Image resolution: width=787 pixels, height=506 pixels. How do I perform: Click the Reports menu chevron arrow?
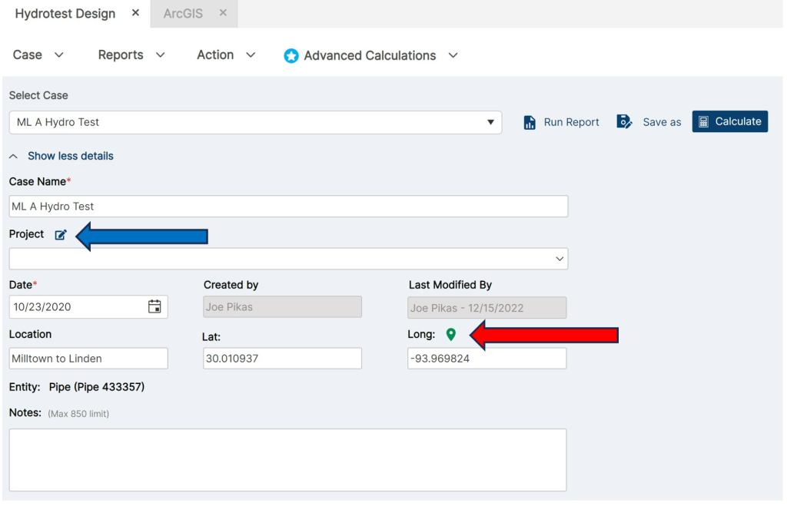tap(160, 55)
